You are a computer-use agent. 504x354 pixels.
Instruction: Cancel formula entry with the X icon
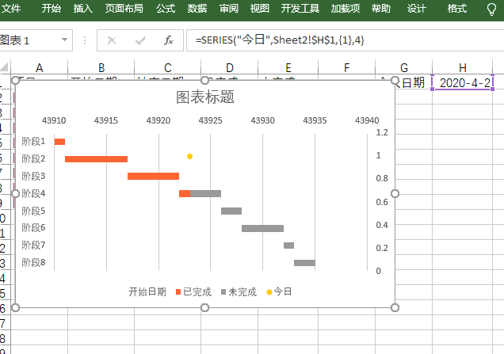[x=112, y=40]
